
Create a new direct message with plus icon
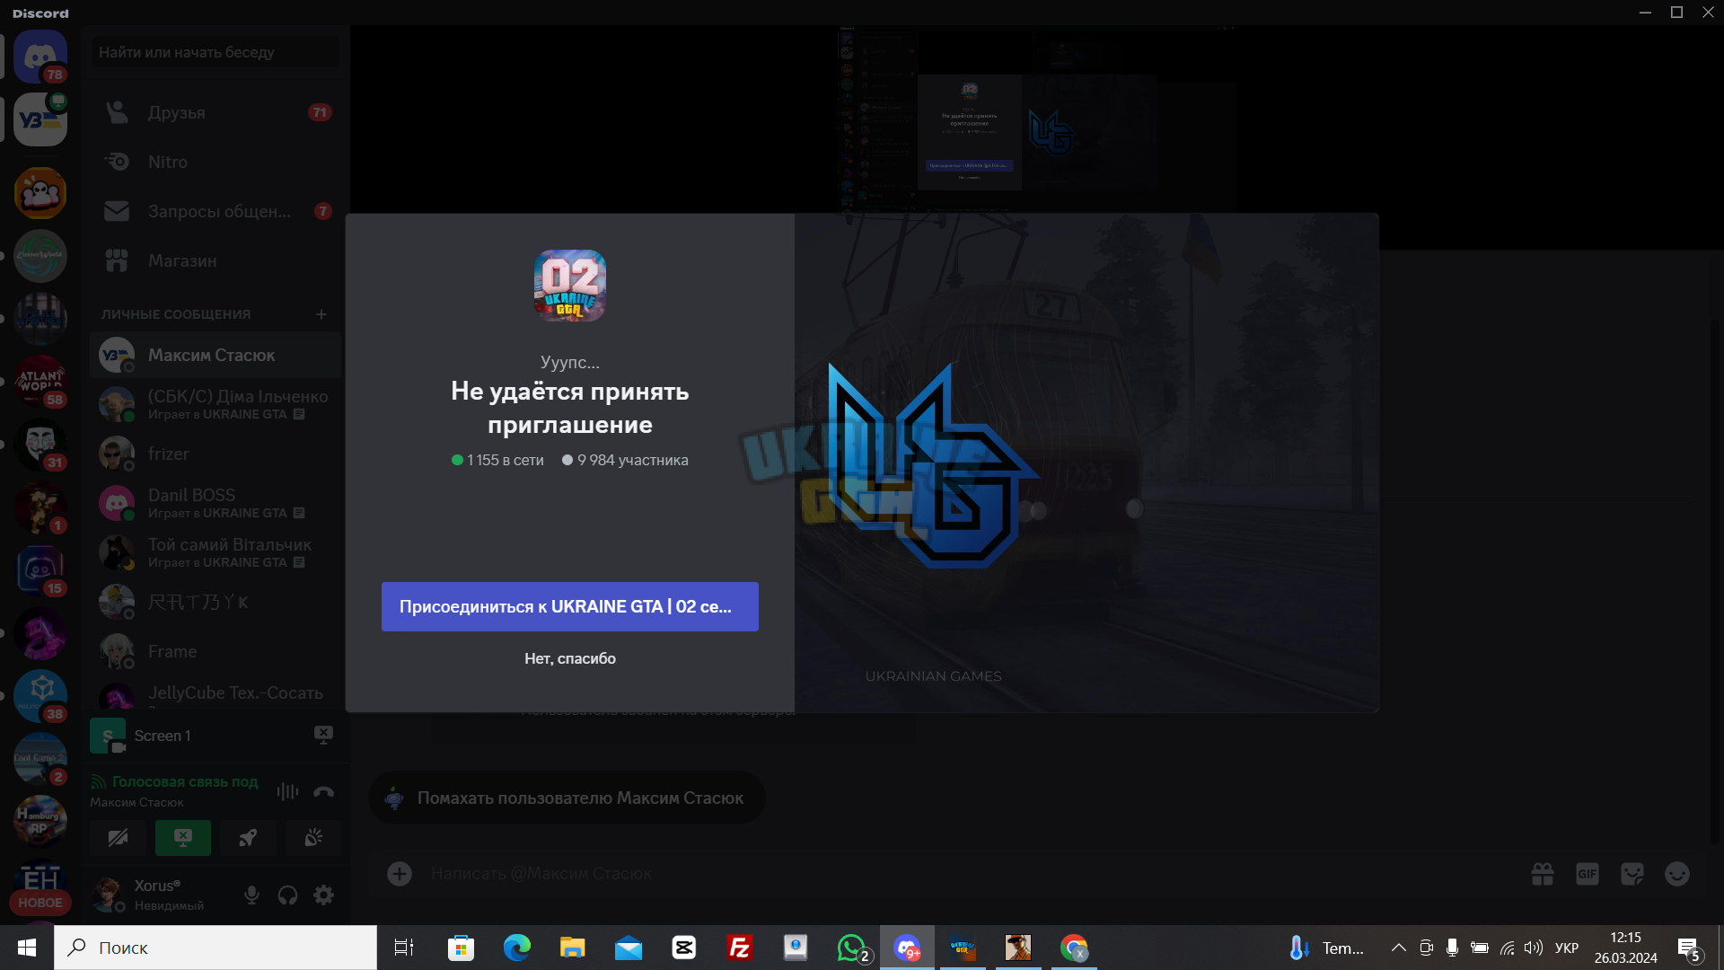click(x=321, y=314)
